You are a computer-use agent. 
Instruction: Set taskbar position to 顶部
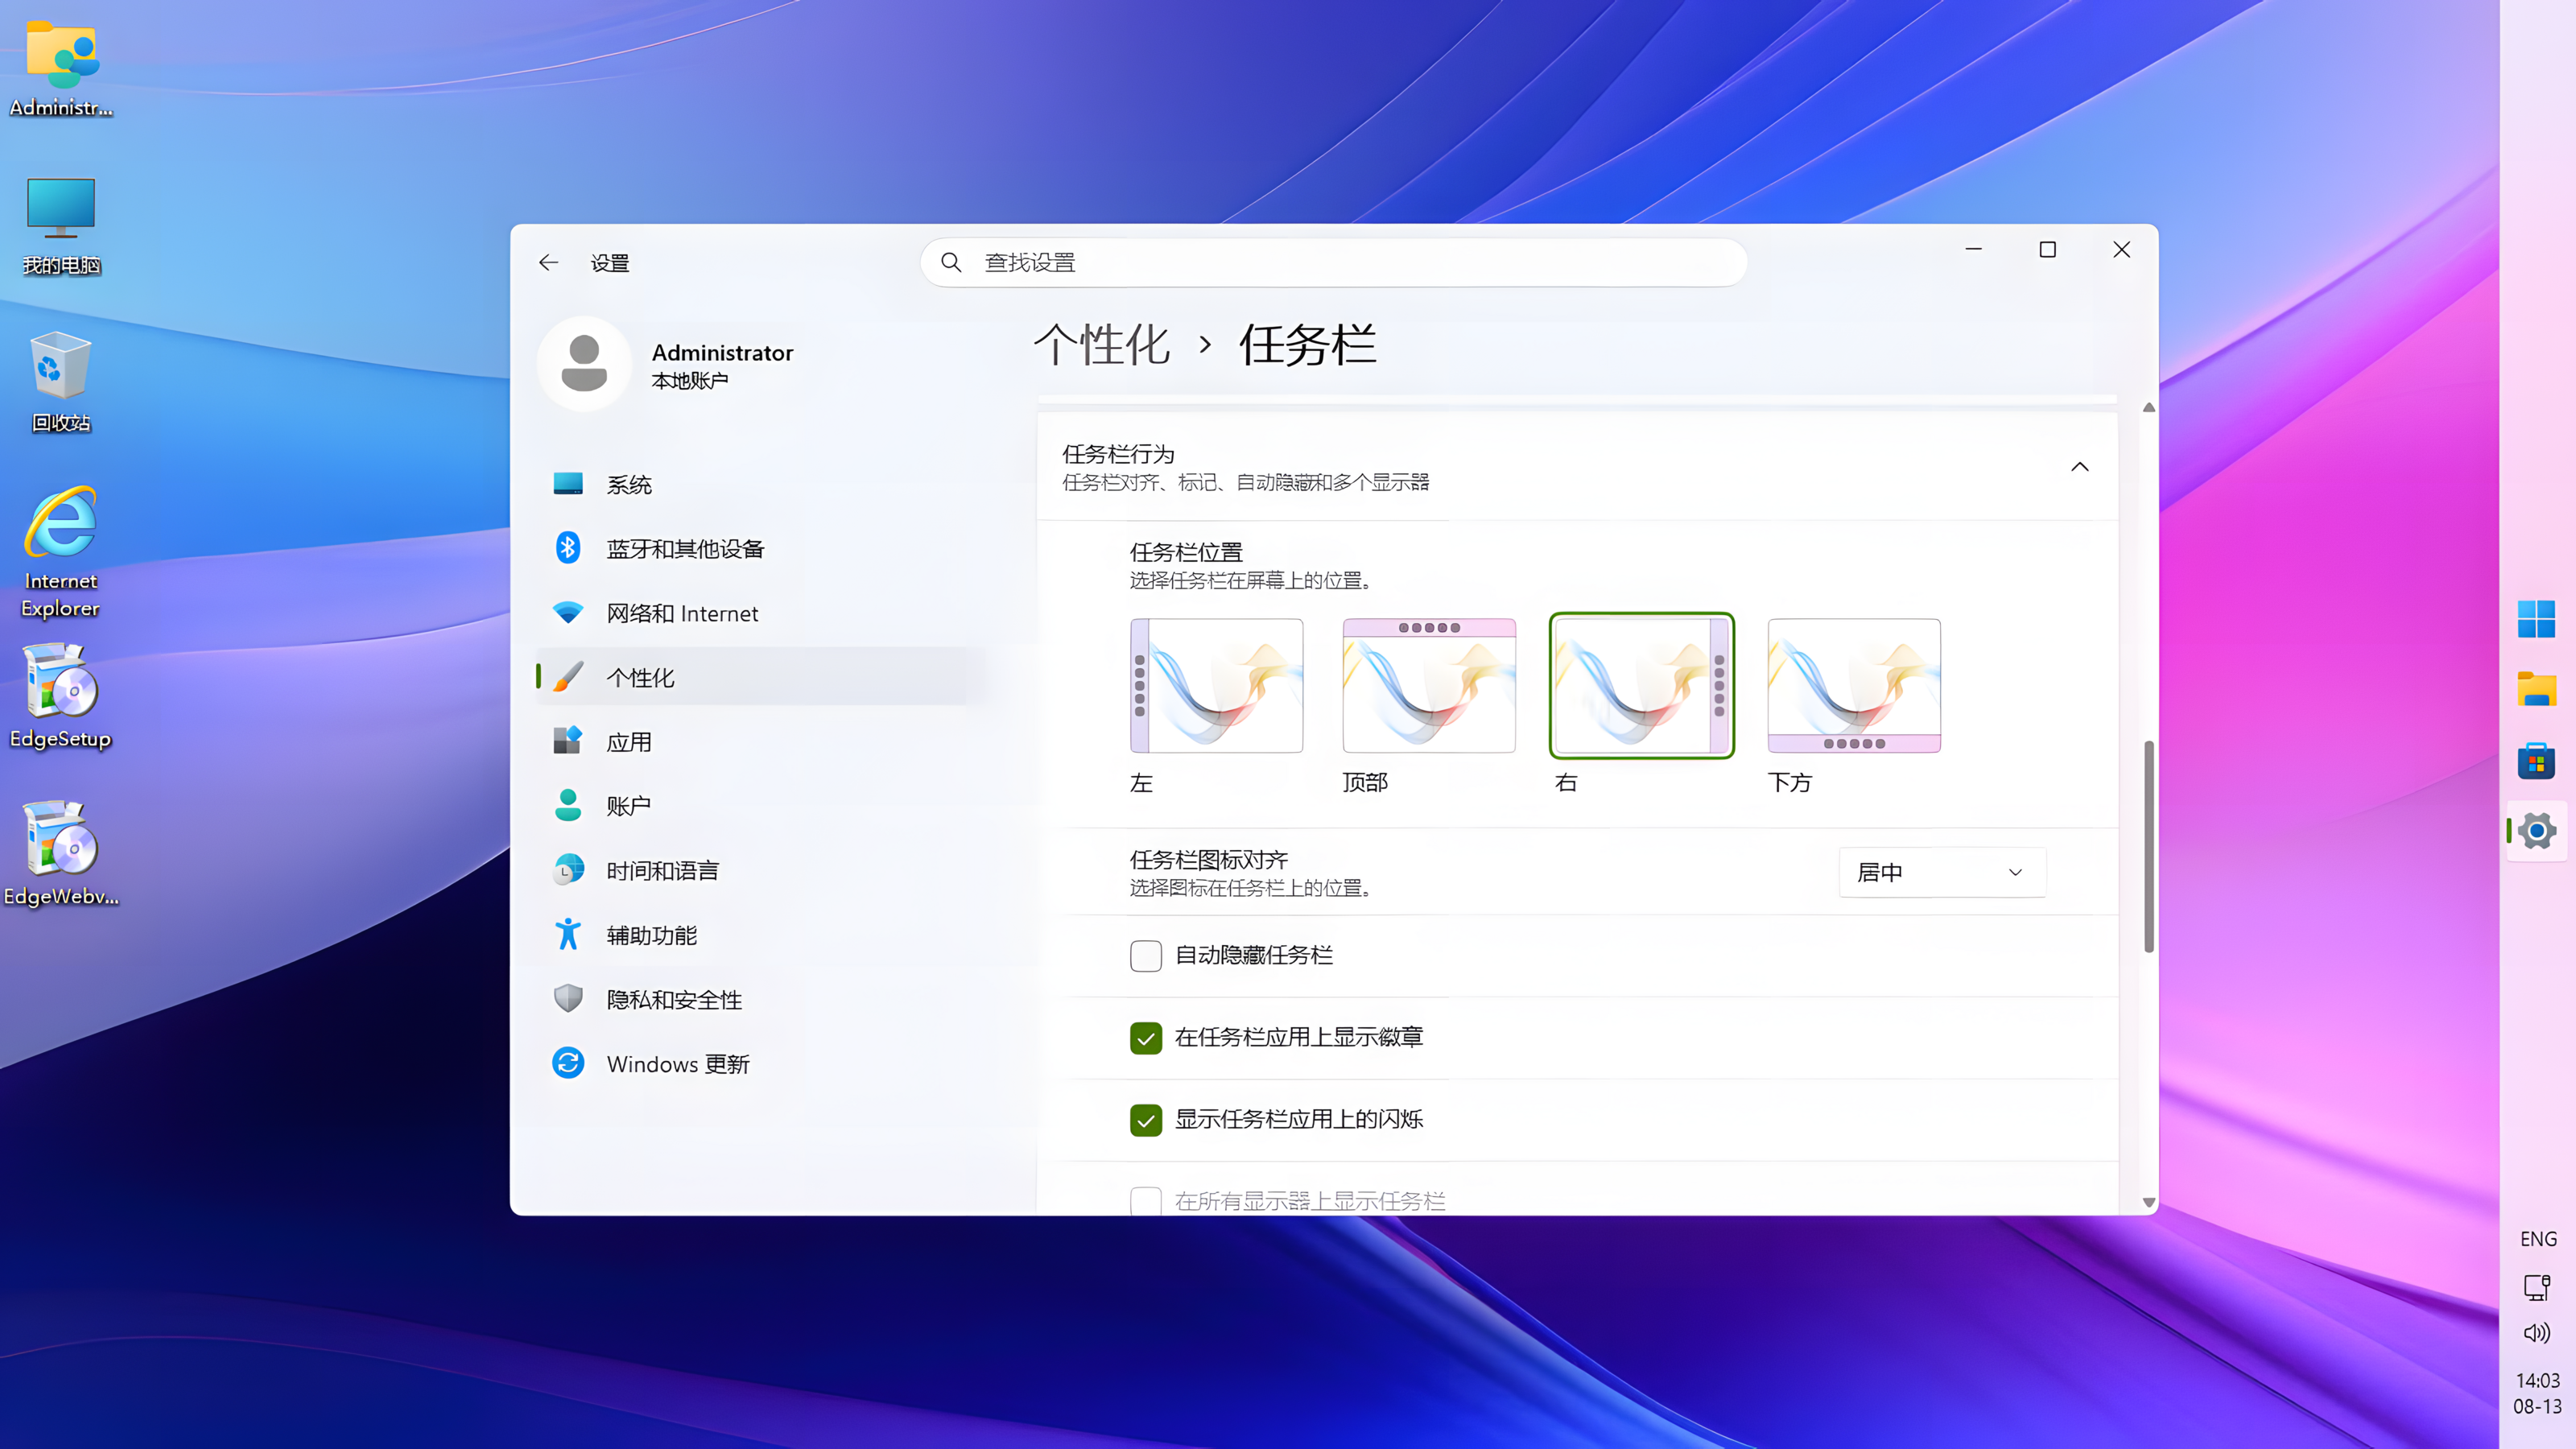coord(1429,686)
